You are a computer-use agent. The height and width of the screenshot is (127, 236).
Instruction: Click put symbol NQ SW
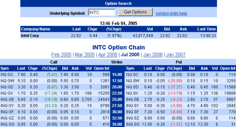[133, 81]
